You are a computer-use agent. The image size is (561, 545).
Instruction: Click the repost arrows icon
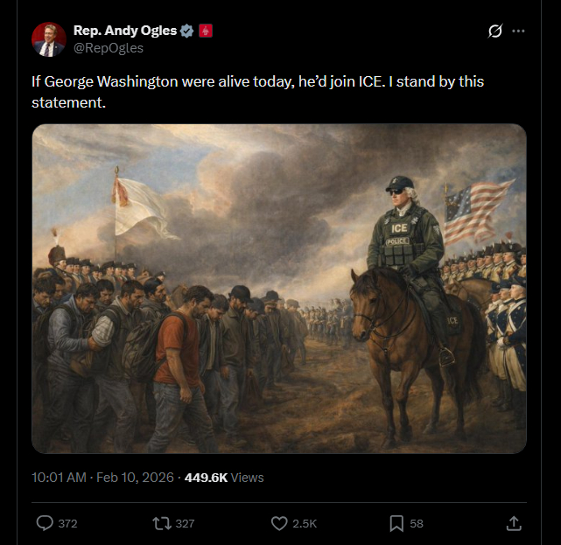[x=161, y=523]
